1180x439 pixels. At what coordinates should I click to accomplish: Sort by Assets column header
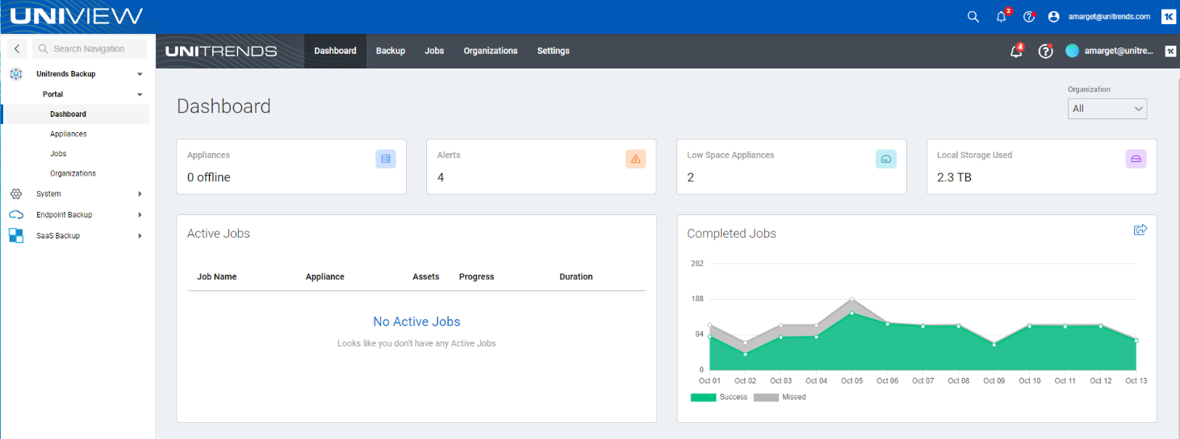(426, 277)
